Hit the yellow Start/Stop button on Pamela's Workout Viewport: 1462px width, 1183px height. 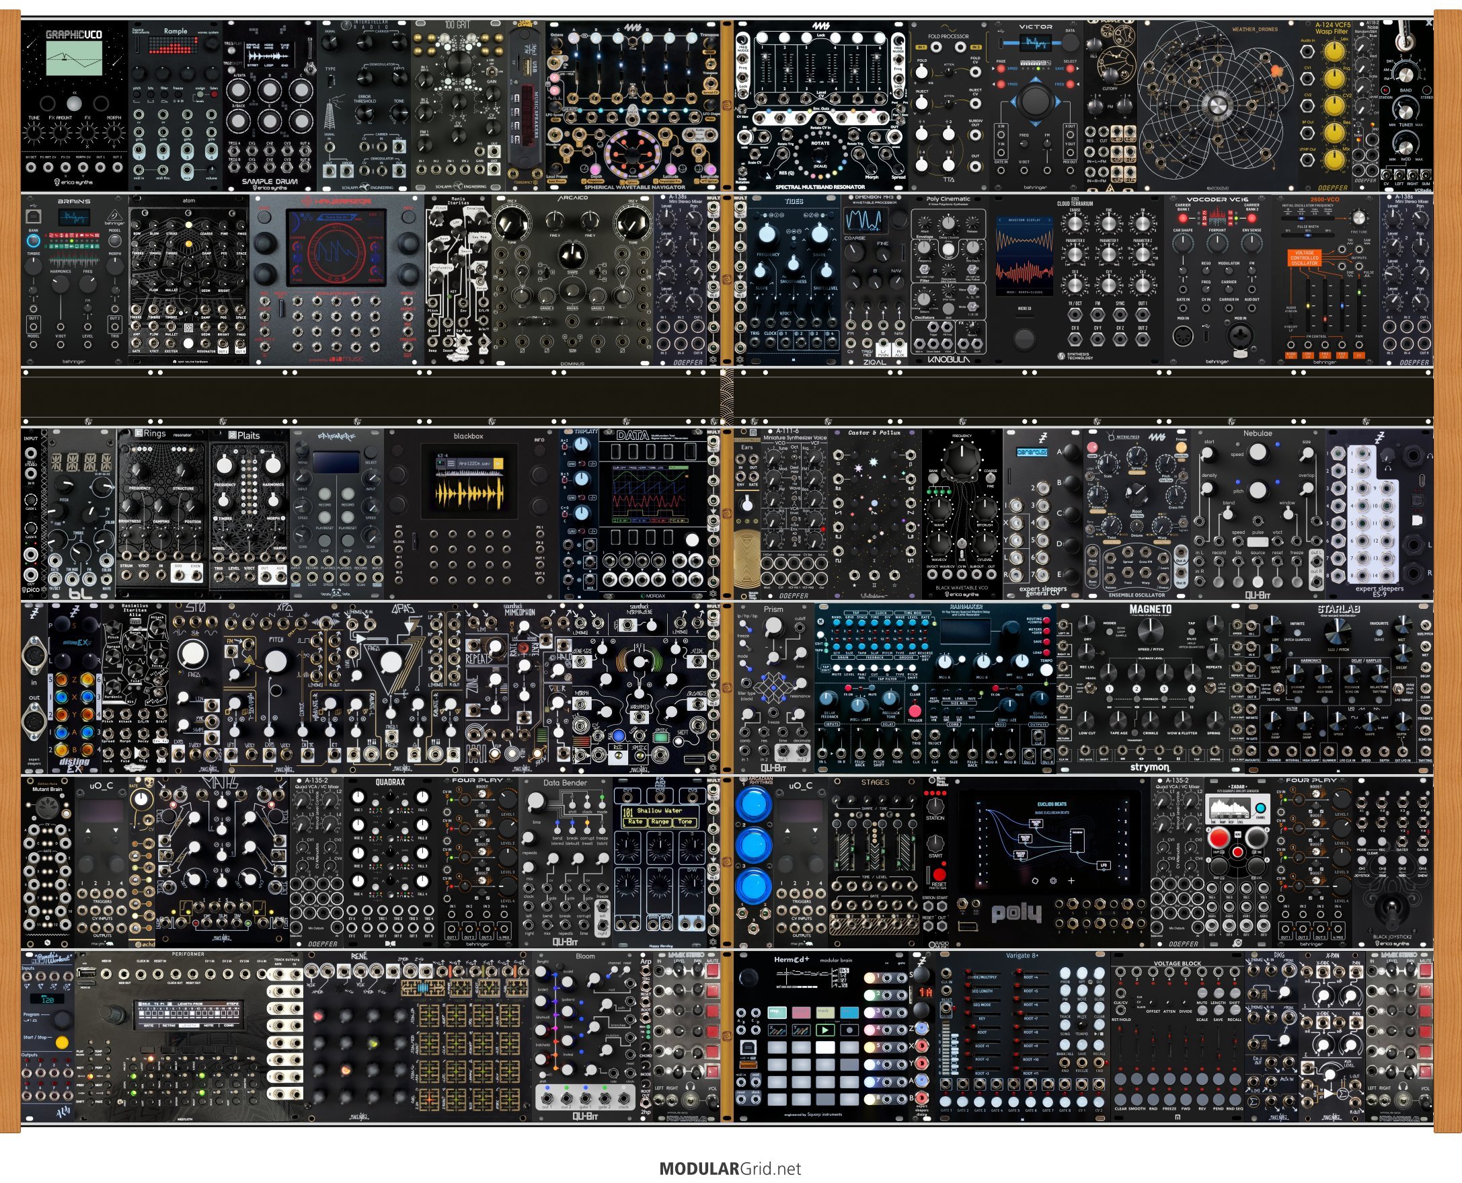click(62, 1042)
